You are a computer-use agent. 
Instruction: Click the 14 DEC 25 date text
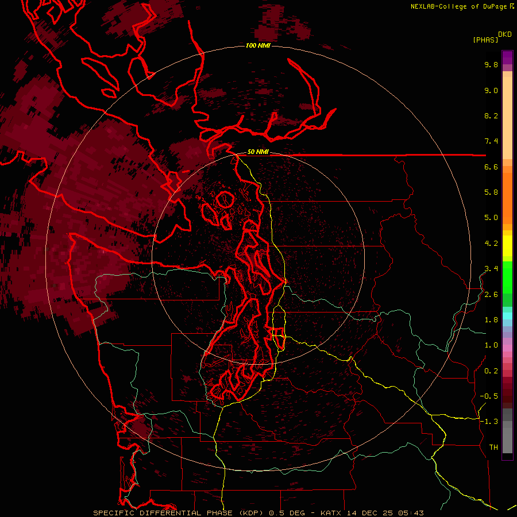(371, 513)
